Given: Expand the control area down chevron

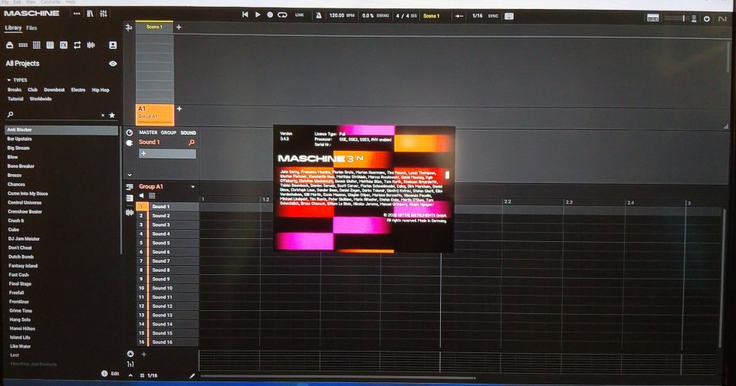Looking at the screenshot, I should click(130, 175).
